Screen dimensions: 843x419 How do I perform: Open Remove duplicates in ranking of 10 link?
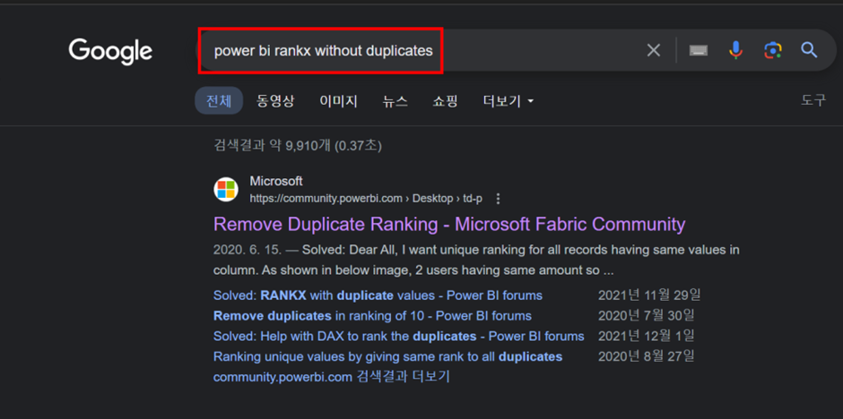coord(372,316)
